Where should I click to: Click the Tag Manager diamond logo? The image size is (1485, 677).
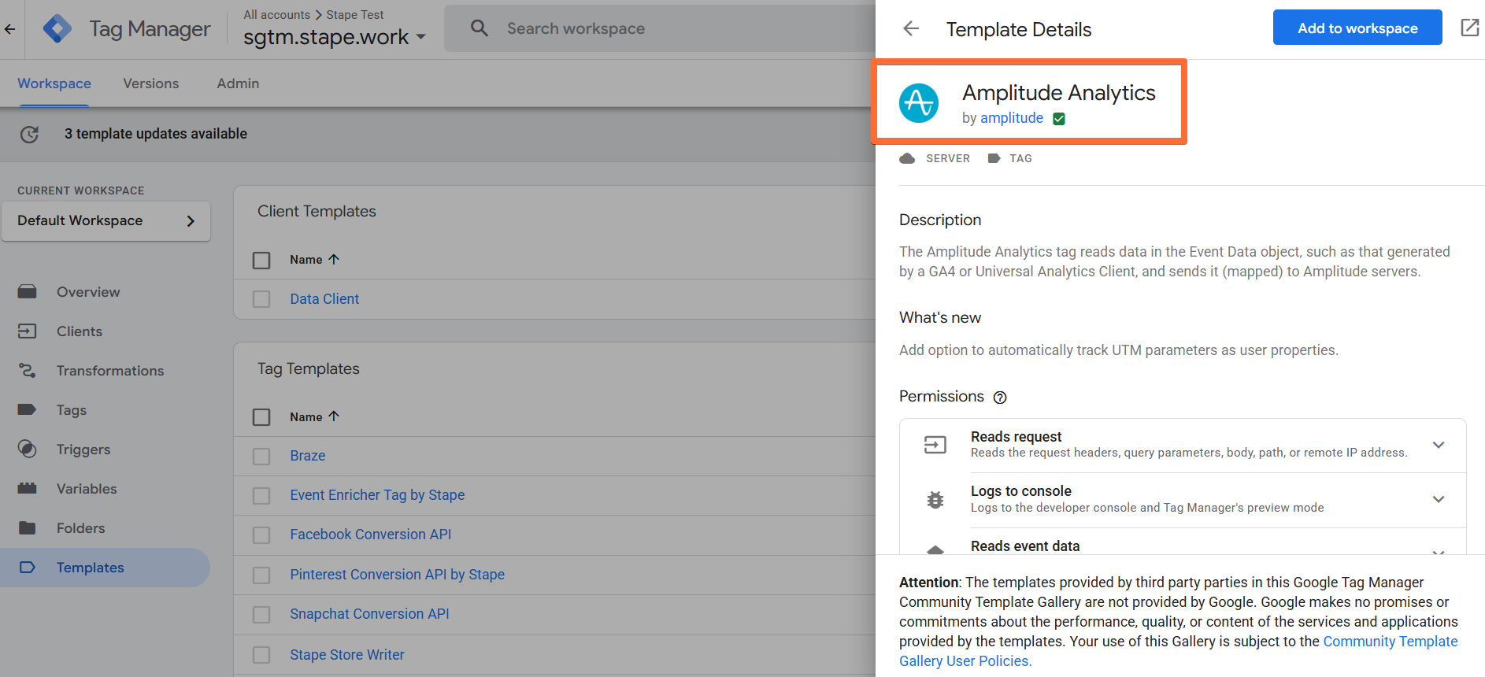point(57,29)
